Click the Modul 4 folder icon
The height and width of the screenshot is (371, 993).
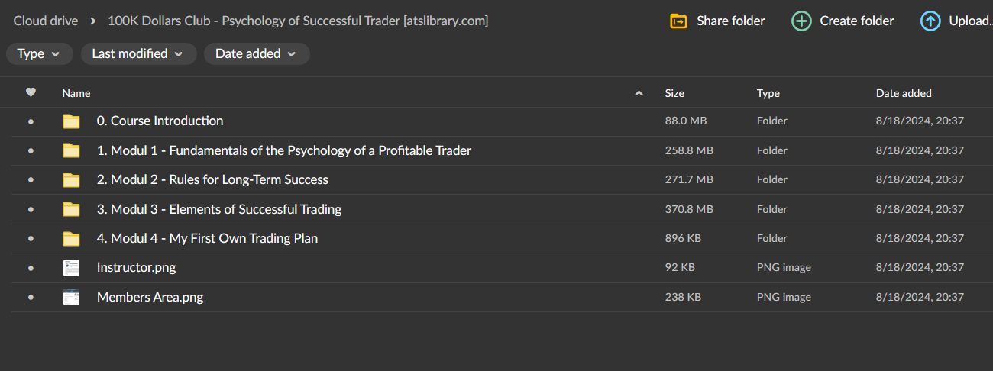pyautogui.click(x=71, y=239)
